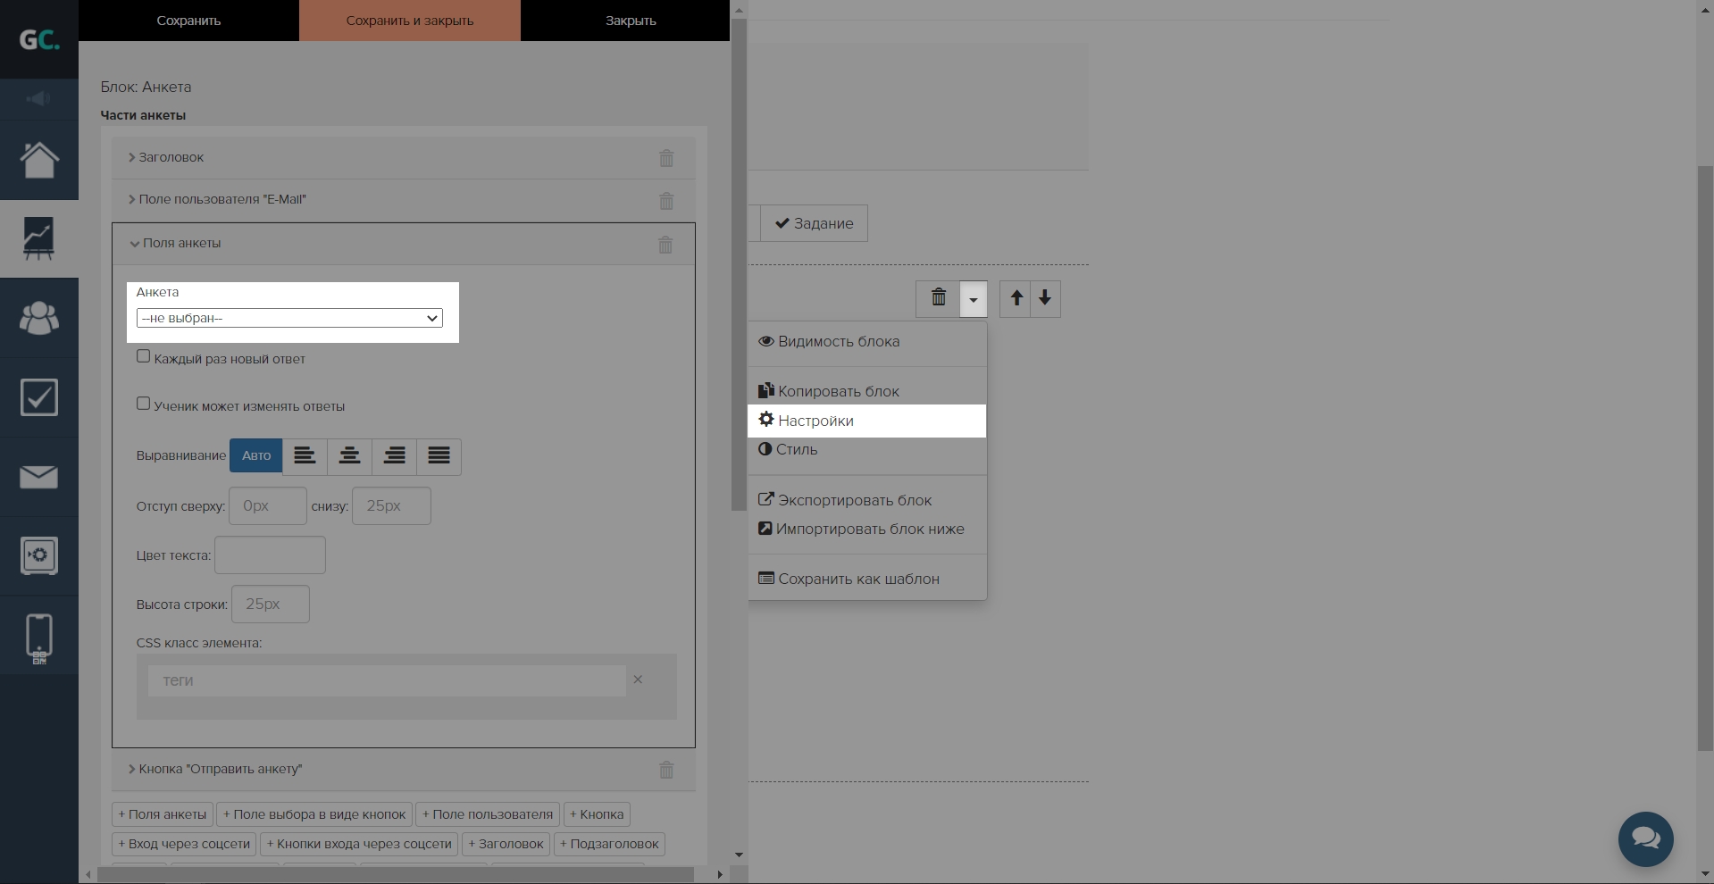Screen dimensions: 1714x884
Task: Expand the 'Заголовок' section
Action: point(171,157)
